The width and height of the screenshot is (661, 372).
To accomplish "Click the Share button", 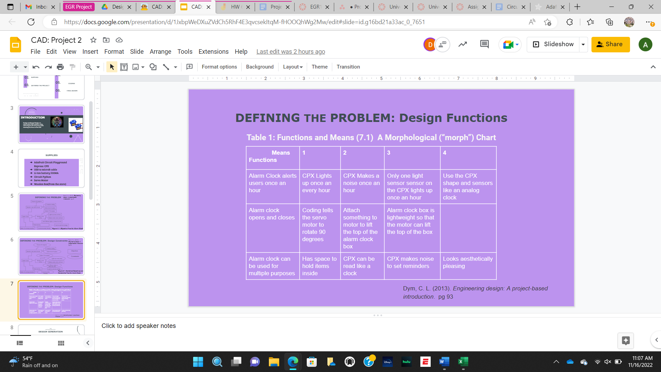I will tap(610, 44).
